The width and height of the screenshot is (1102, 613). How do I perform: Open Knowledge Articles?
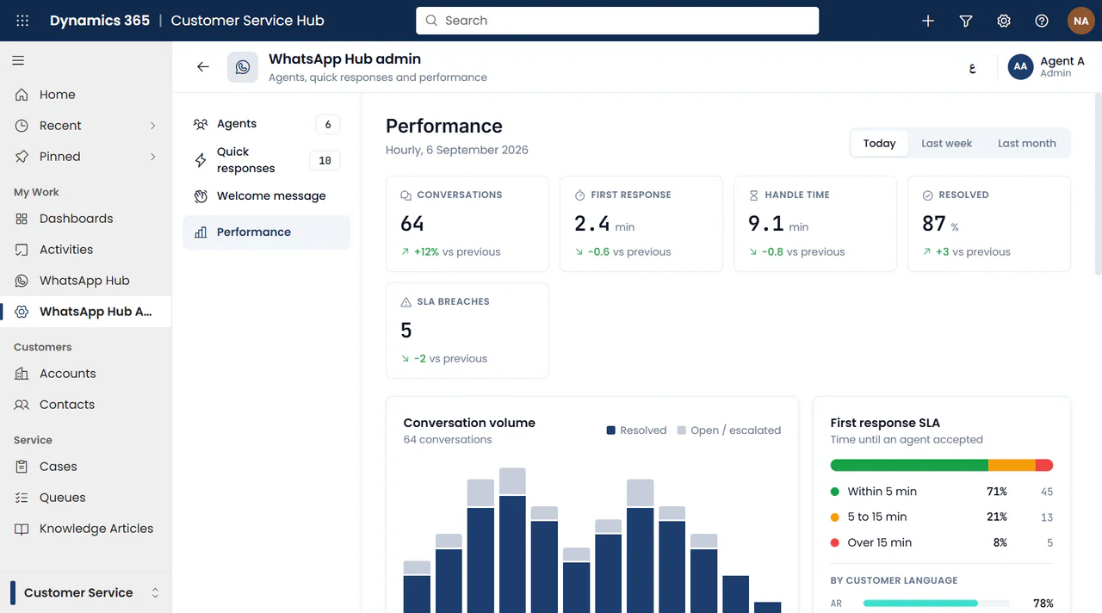pyautogui.click(x=86, y=529)
